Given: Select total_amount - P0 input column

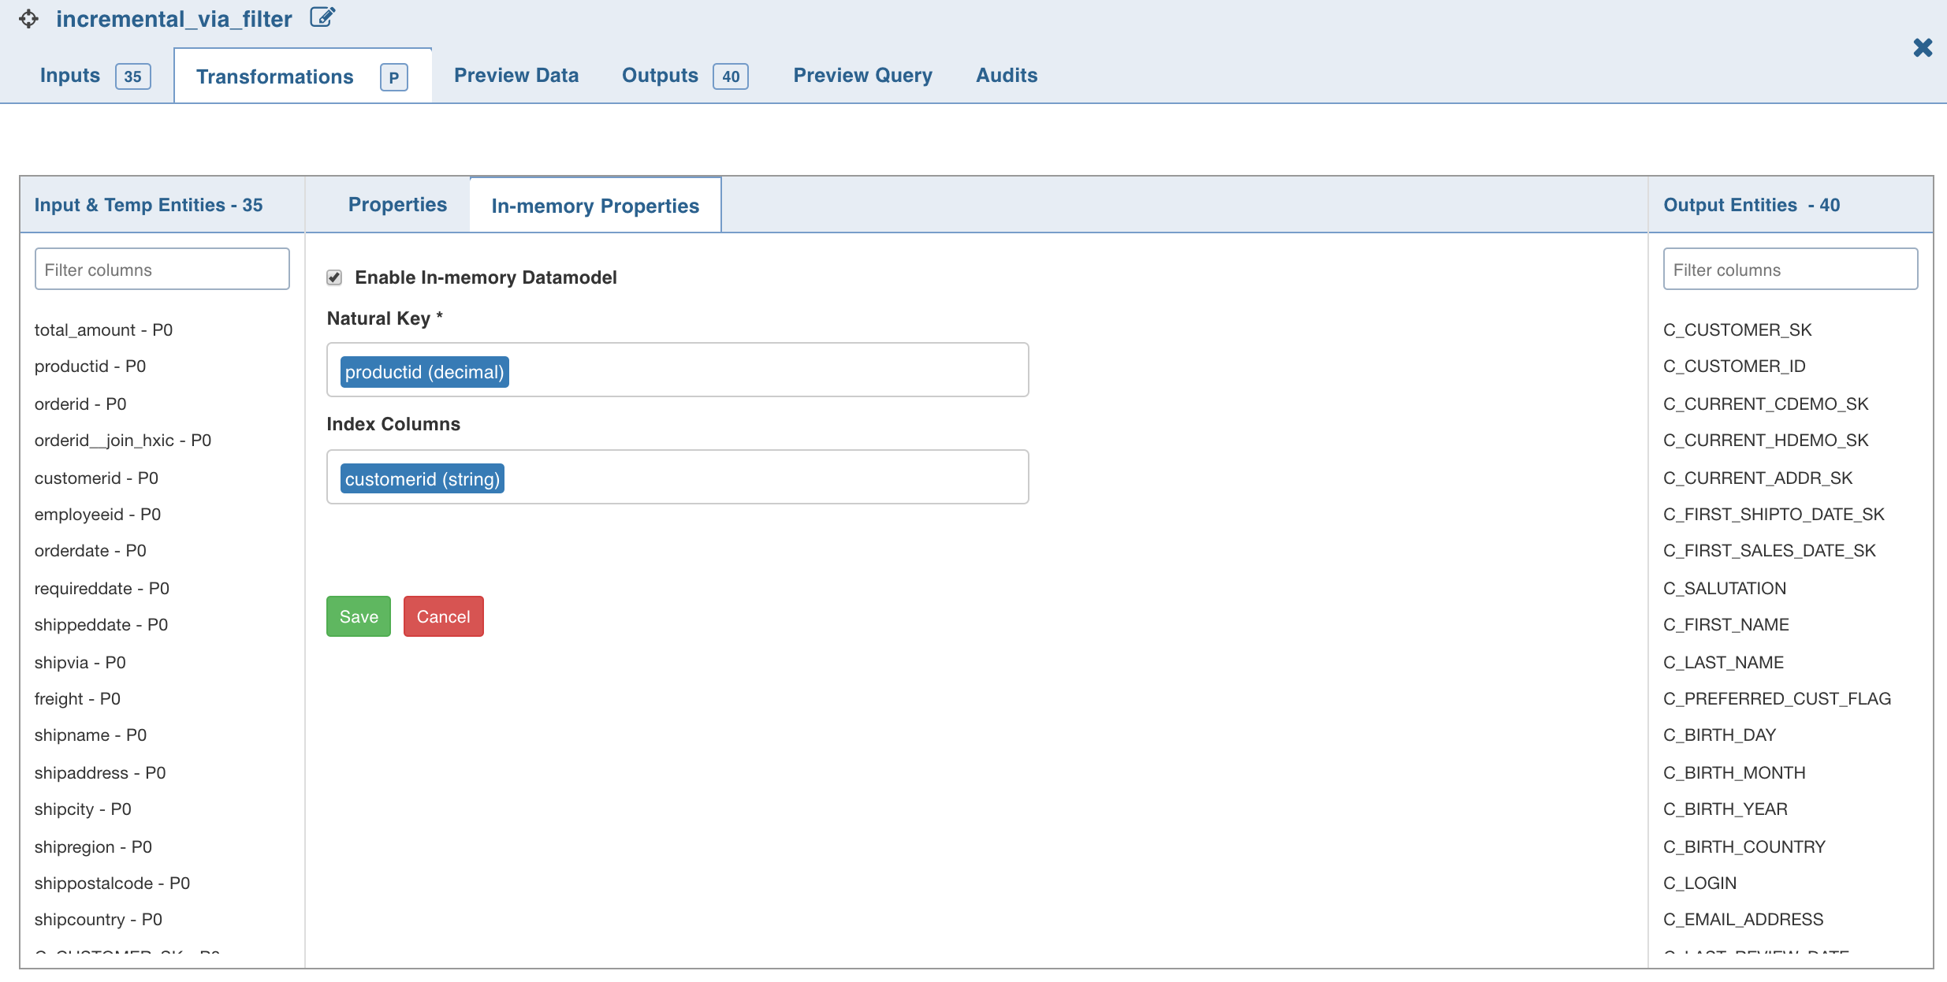Looking at the screenshot, I should (x=103, y=330).
